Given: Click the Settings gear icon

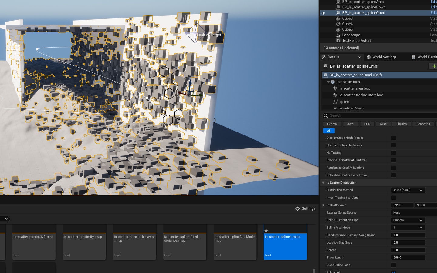Looking at the screenshot, I should [x=297, y=209].
